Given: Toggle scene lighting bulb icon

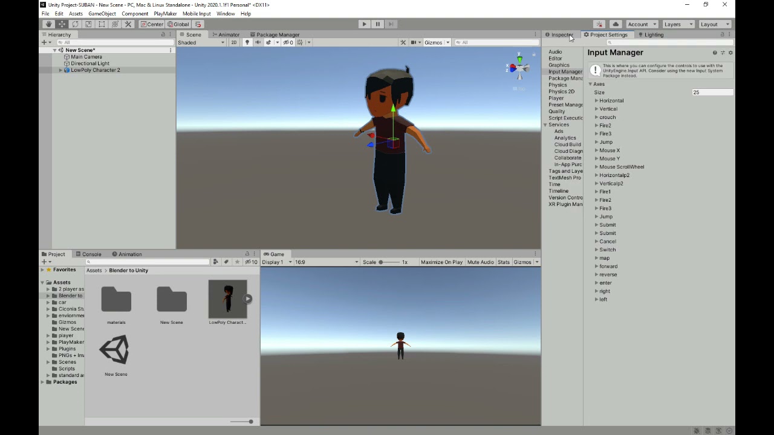Looking at the screenshot, I should click(x=247, y=42).
